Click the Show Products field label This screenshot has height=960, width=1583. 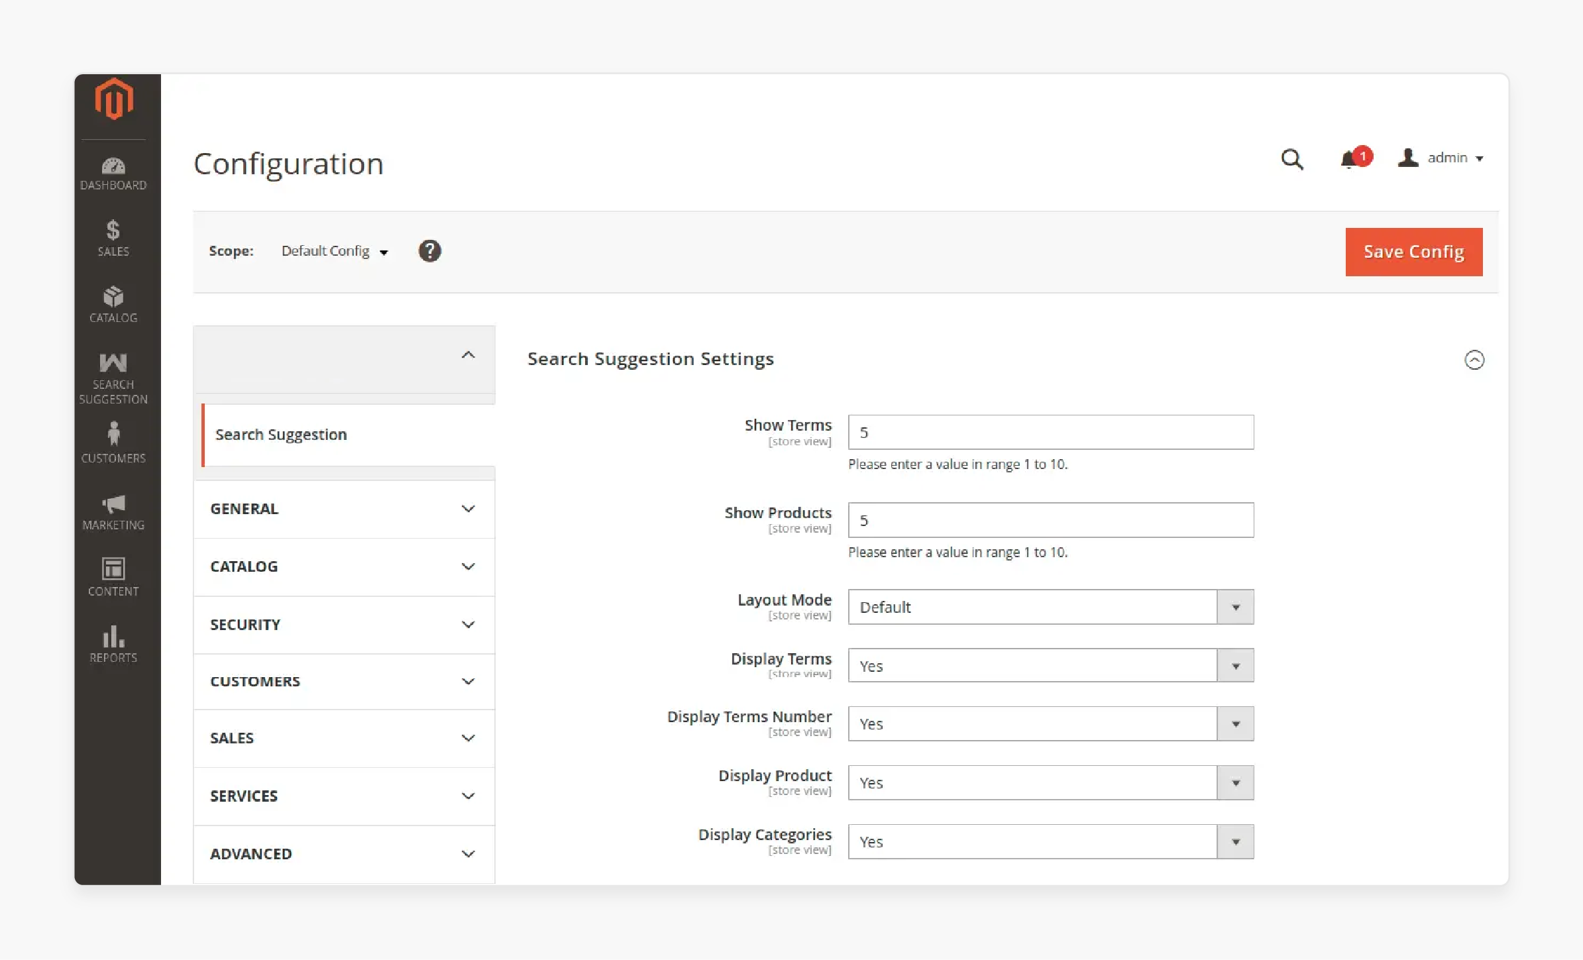[x=778, y=513]
